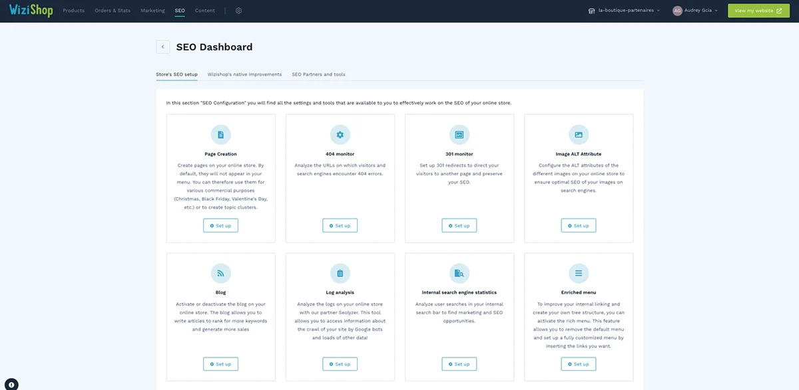
Task: Click the Blog card title
Action: tap(220, 292)
